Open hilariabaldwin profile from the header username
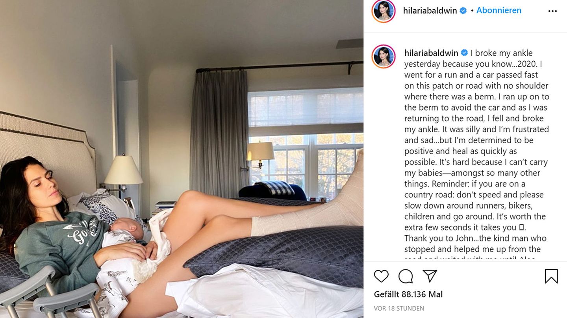567x318 pixels. 430,11
